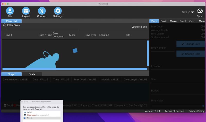The width and height of the screenshot is (206, 122).
Task: Toggle the Ascent checkbox
Action: (x=115, y=106)
